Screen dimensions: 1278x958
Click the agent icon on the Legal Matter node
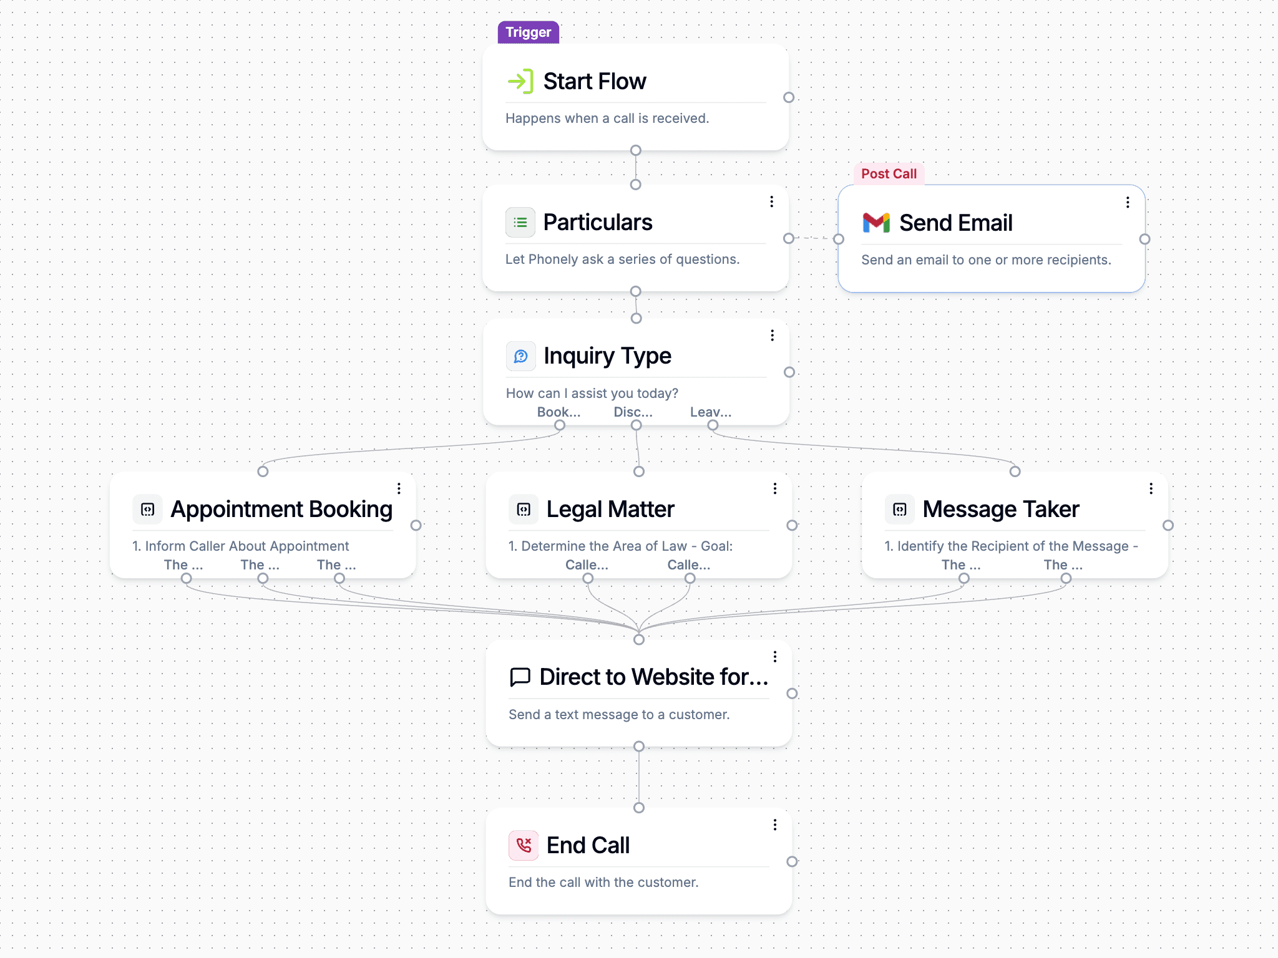click(524, 509)
